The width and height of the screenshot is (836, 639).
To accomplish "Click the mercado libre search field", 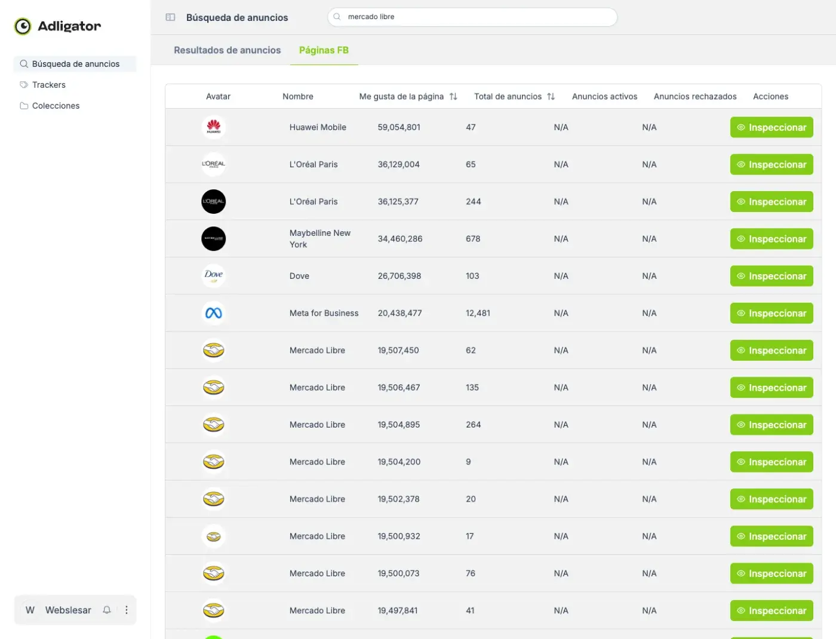I will pyautogui.click(x=472, y=17).
